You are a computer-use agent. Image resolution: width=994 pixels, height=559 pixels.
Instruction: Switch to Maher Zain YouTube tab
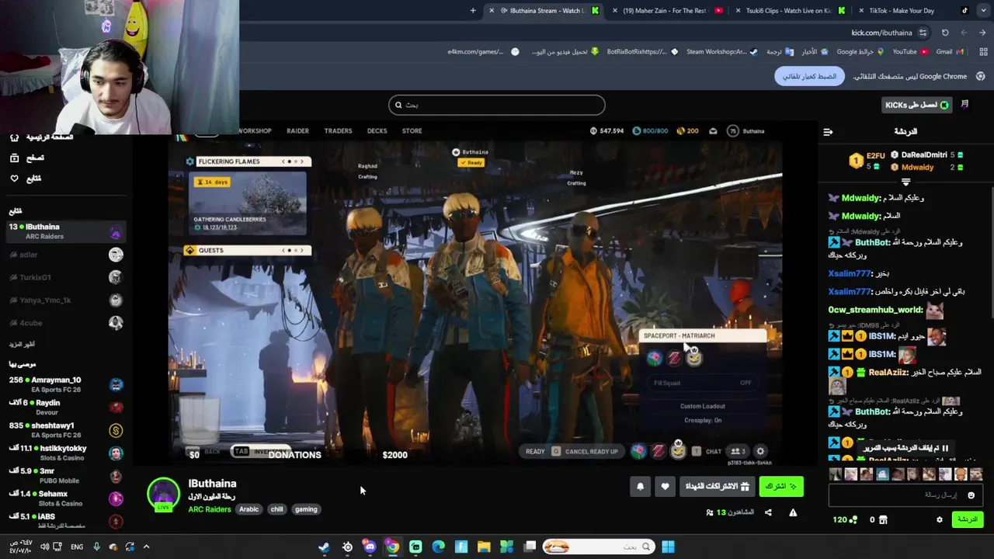click(666, 10)
